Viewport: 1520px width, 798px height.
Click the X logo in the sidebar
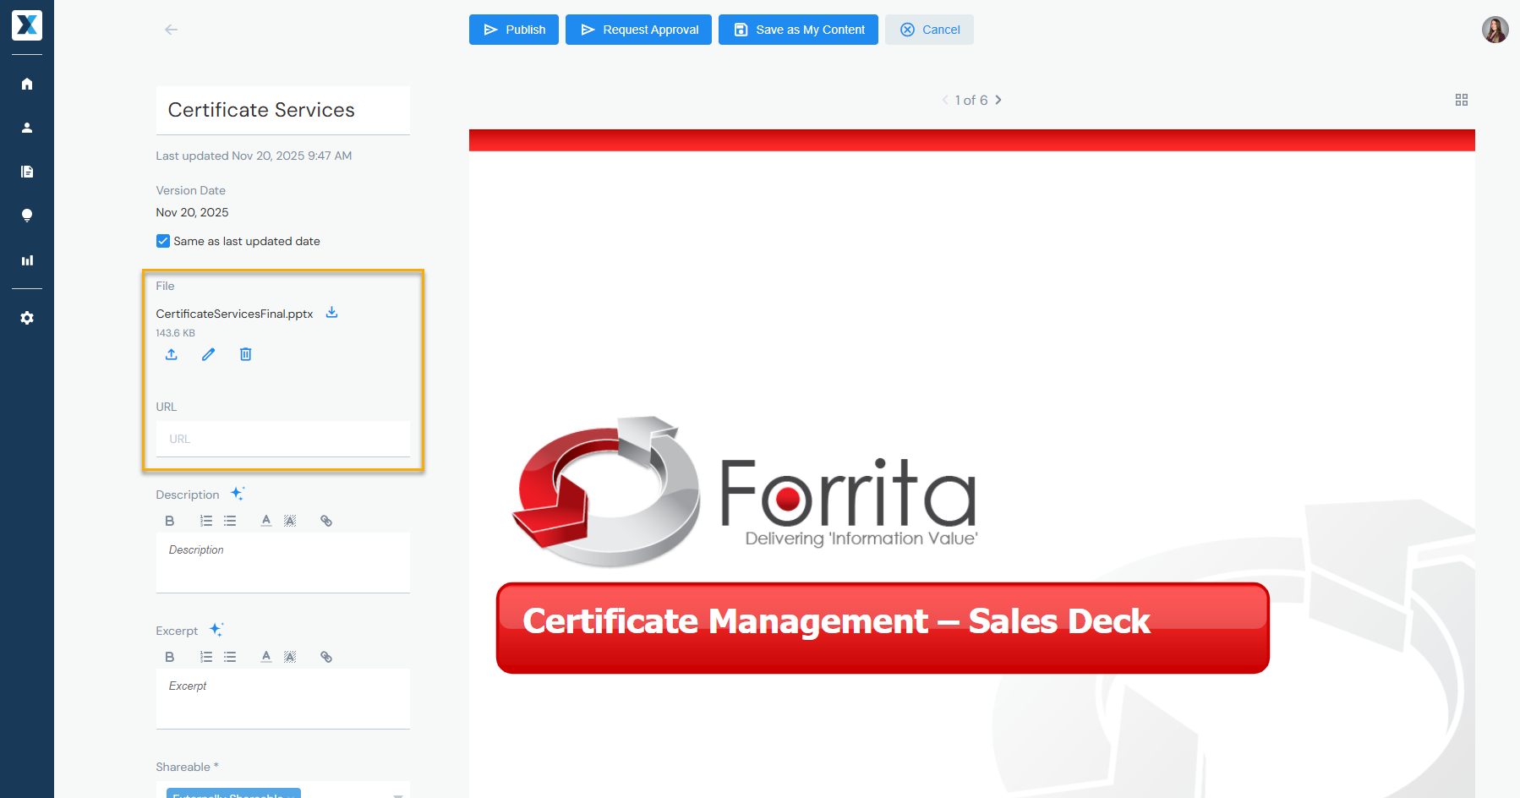tap(27, 25)
